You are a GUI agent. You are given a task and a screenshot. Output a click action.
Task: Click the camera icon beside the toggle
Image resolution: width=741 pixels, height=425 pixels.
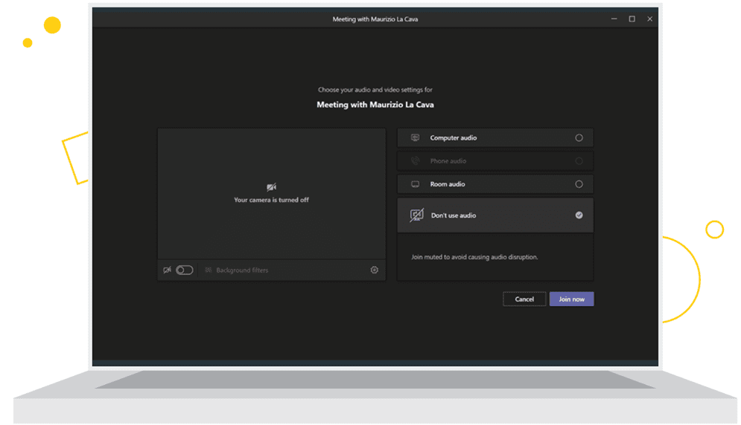tap(167, 270)
